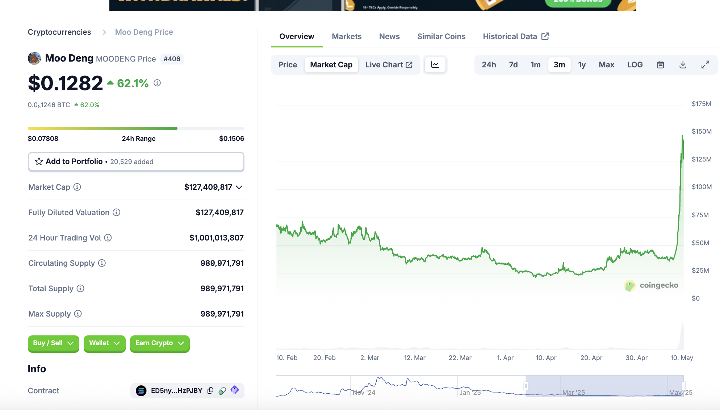Click the left handle of the chart range slider
Viewport: 720px width, 410px height.
coord(526,386)
